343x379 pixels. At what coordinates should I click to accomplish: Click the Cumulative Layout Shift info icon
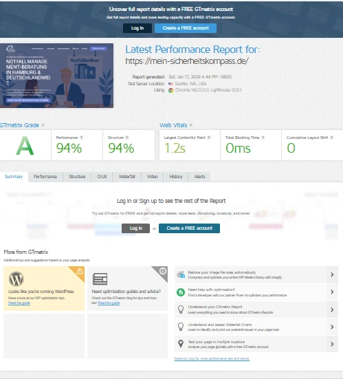[331, 138]
